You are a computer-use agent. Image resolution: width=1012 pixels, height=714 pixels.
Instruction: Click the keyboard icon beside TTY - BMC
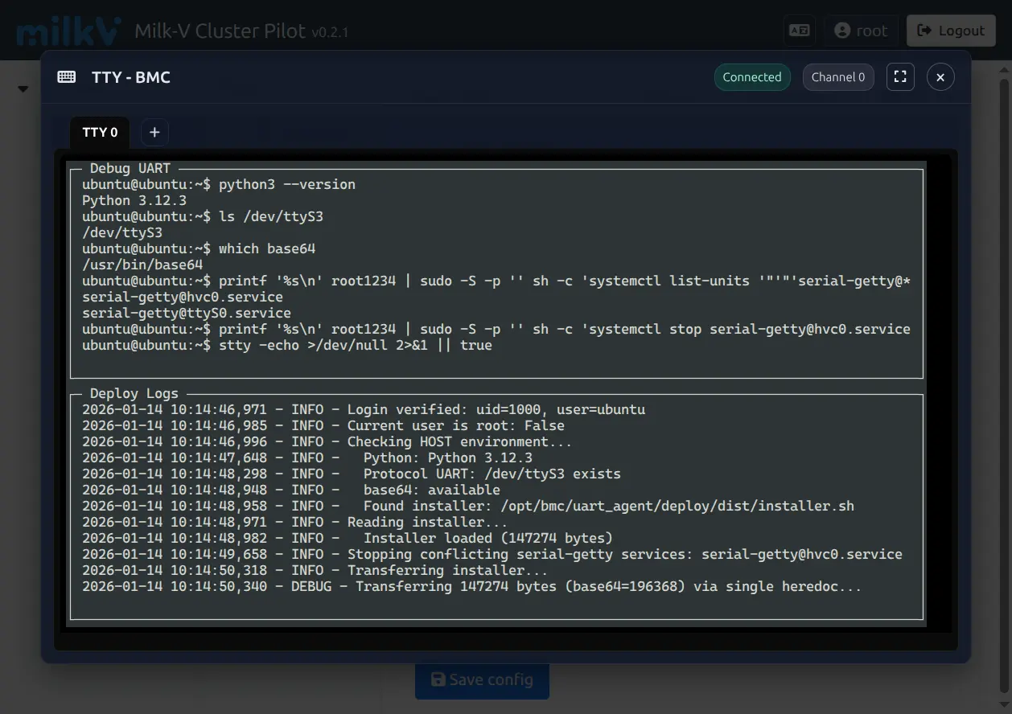67,77
